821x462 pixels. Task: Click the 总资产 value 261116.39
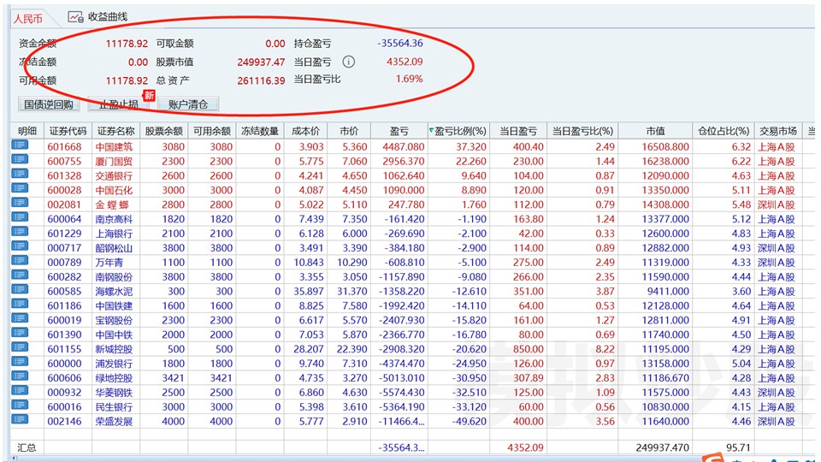[x=261, y=80]
